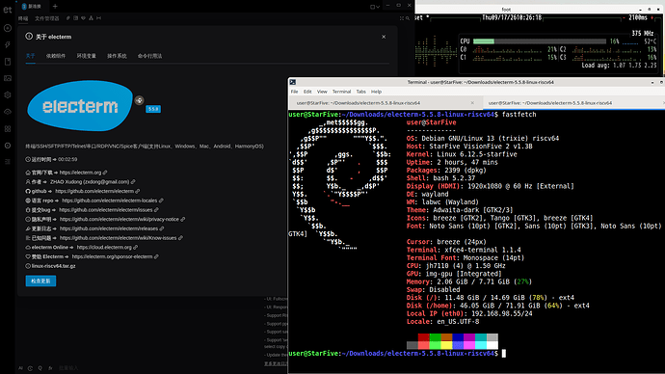Open quick commands via the lightning icon in the sidebar
This screenshot has width=665, height=374.
coord(8,45)
